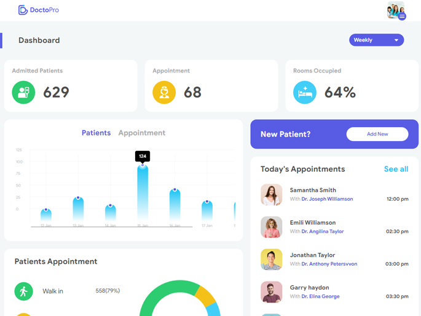Click the green Walk in icon
421x316 pixels.
pos(23,291)
